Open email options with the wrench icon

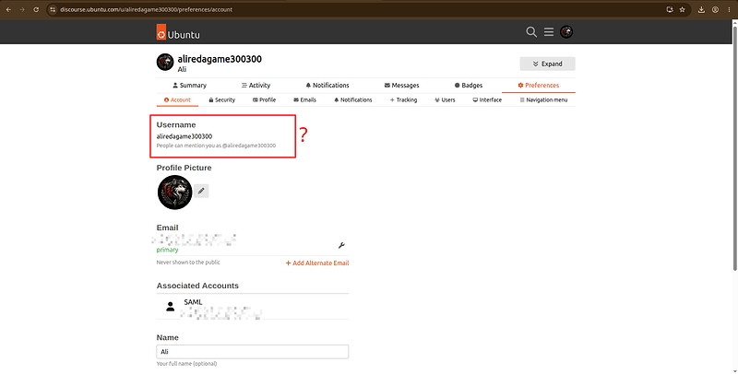pyautogui.click(x=341, y=245)
